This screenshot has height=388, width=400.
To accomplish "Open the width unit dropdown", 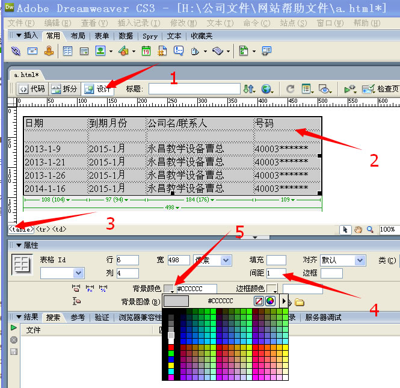I will (225, 260).
